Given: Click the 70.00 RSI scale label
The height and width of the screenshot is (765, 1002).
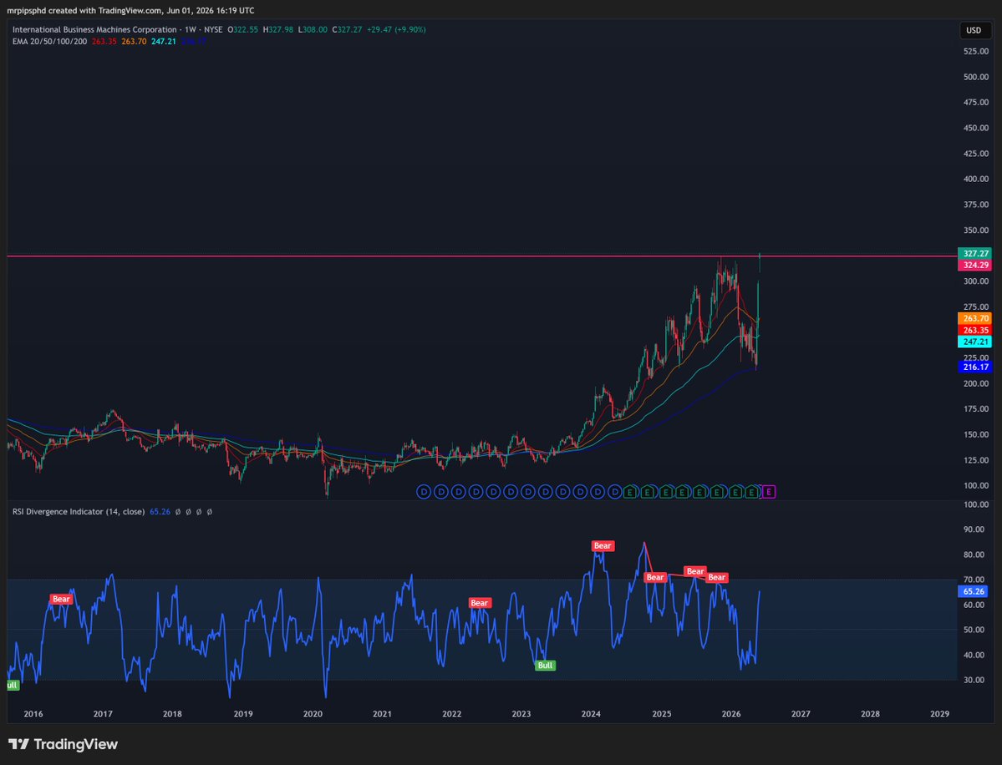Looking at the screenshot, I should 974,580.
